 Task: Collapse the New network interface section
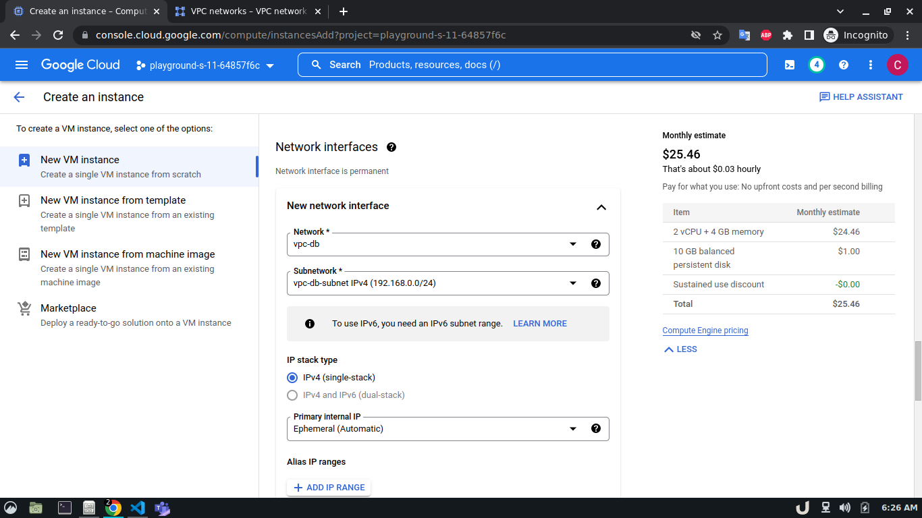pos(601,207)
